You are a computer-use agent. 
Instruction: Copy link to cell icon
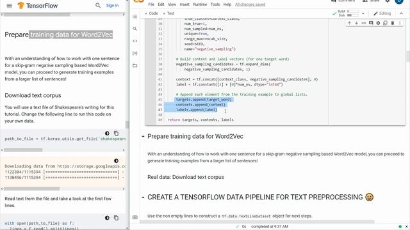[x=364, y=23]
